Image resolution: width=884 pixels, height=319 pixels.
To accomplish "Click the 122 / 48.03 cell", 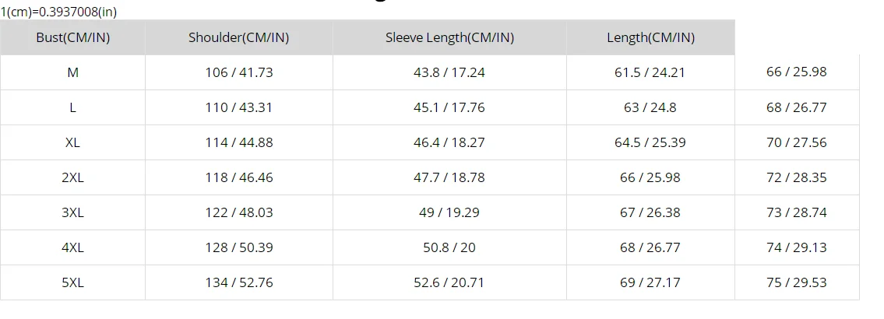I will [x=239, y=212].
